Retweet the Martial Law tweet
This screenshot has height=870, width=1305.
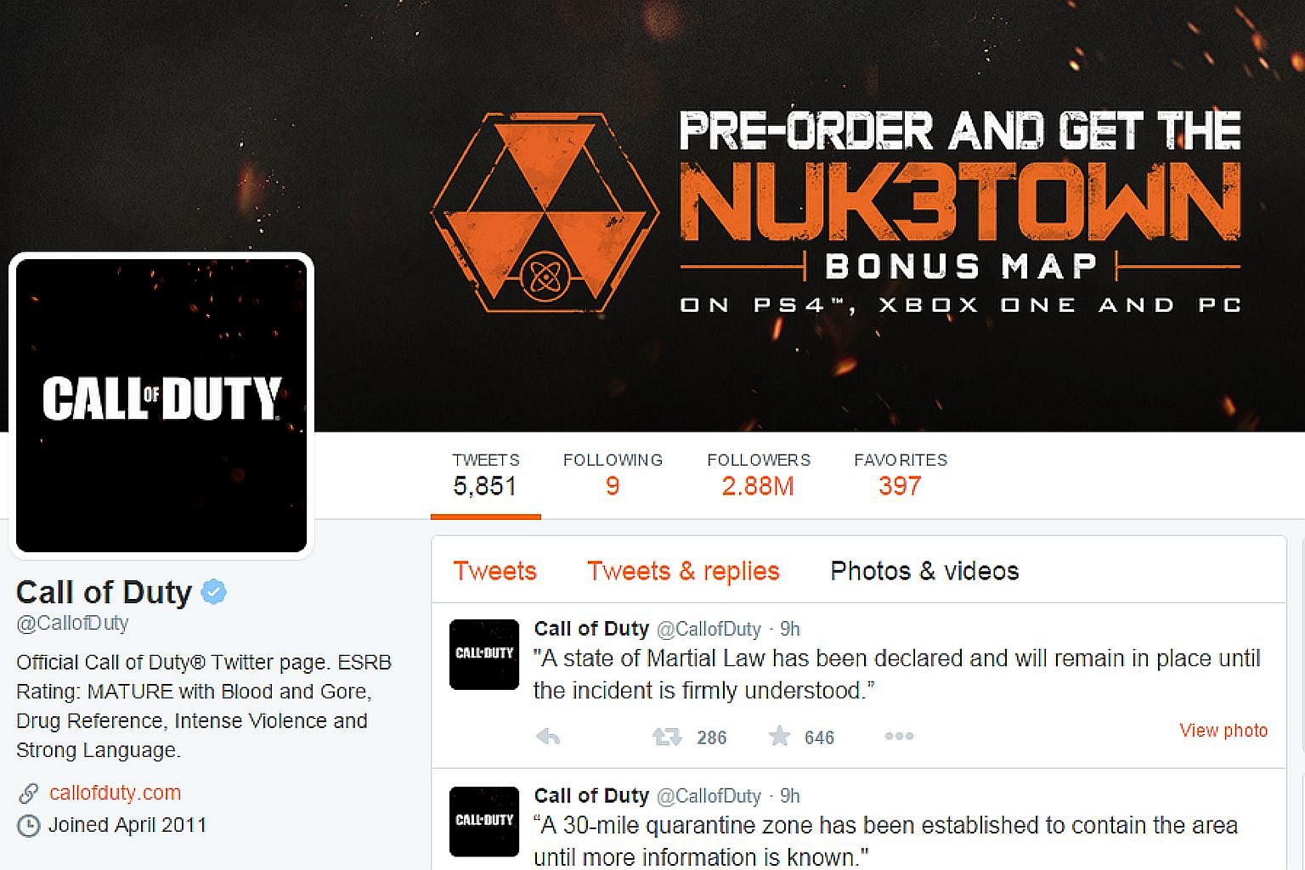coord(667,737)
